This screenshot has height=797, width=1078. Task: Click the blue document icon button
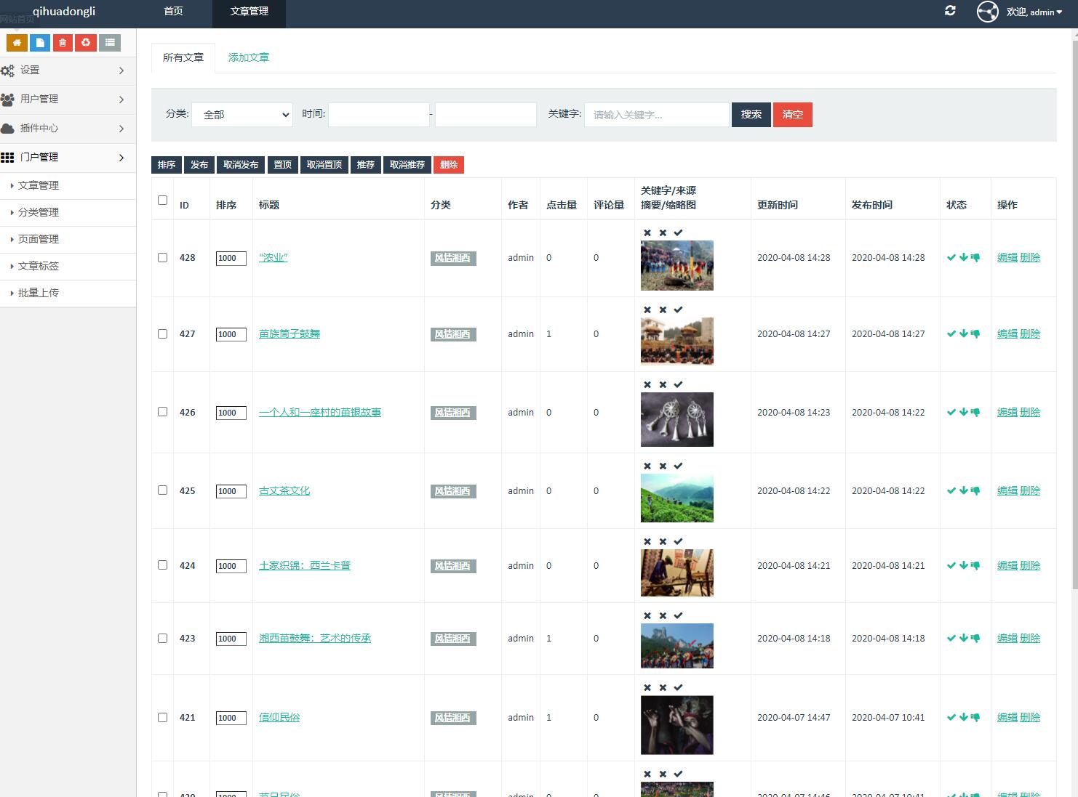point(40,43)
